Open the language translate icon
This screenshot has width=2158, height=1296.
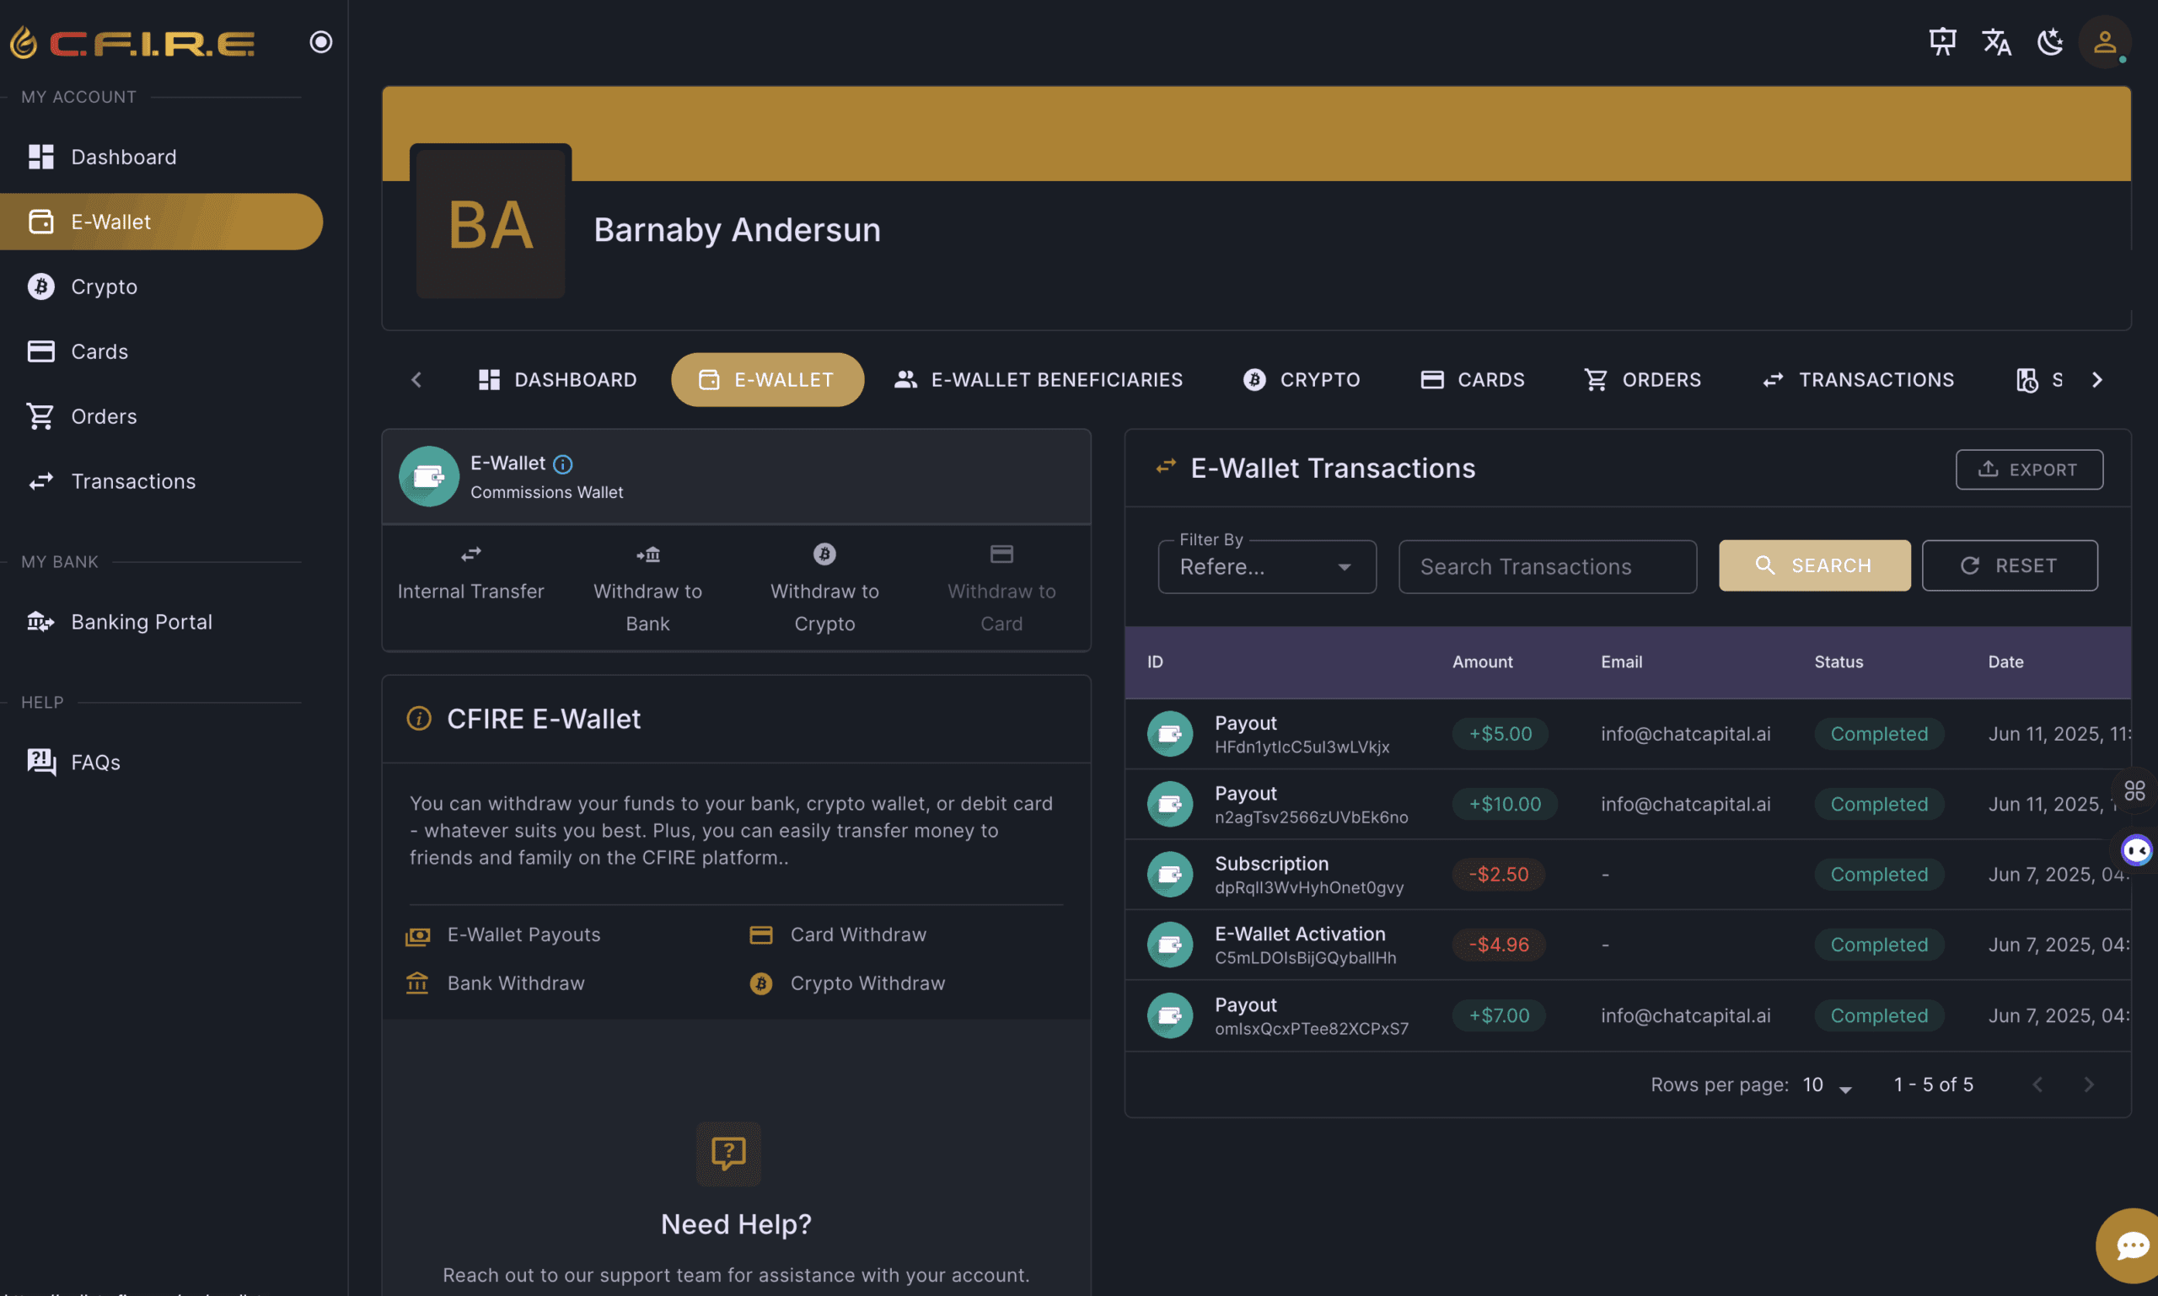[1996, 42]
